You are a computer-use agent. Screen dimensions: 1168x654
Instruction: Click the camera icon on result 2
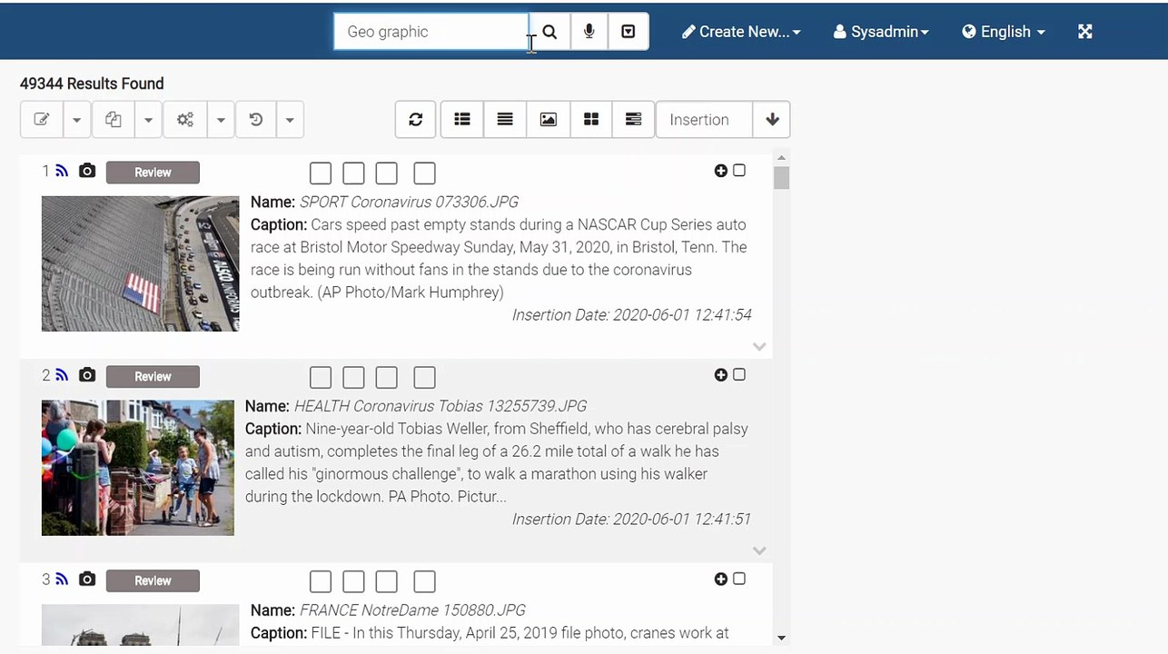pos(87,375)
